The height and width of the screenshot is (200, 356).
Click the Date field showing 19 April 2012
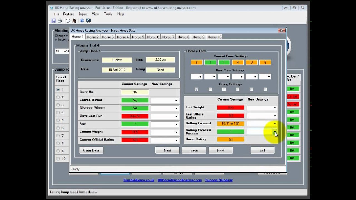tap(117, 70)
